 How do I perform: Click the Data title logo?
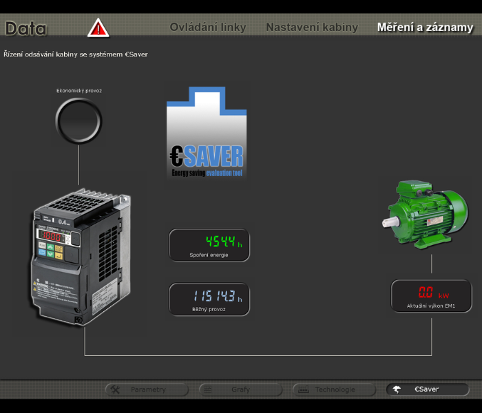click(x=26, y=29)
